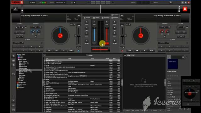Click the deck B jog wheel center
Screen dimensions: 201x113
[141, 35]
